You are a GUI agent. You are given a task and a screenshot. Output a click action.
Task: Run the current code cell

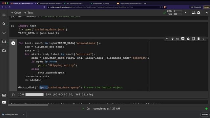[13, 43]
